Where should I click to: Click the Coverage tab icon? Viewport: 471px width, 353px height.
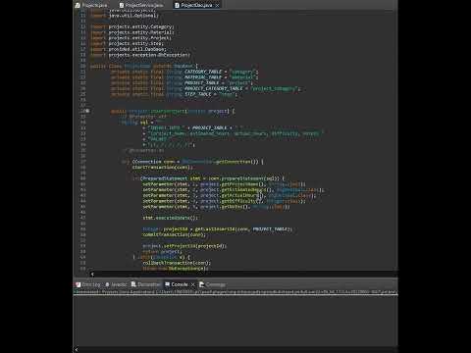201,284
